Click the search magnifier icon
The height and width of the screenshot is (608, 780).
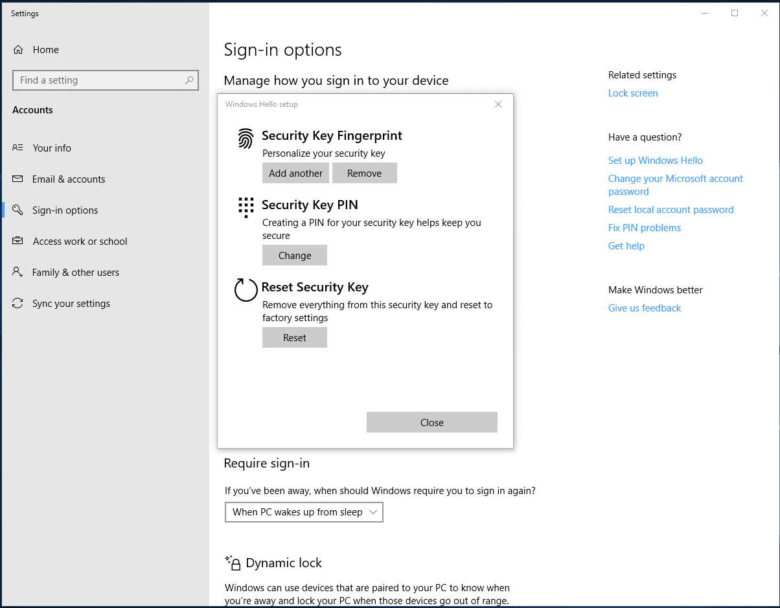pyautogui.click(x=189, y=80)
